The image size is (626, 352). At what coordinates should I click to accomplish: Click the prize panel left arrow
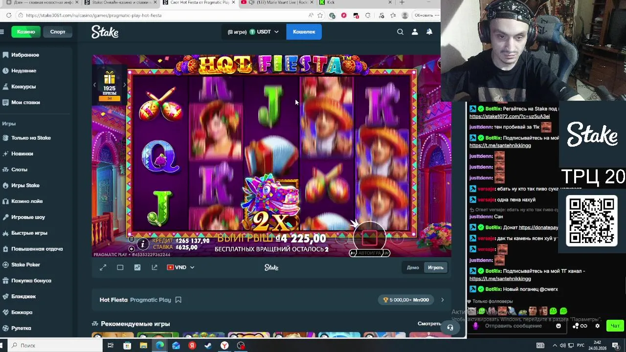click(95, 85)
